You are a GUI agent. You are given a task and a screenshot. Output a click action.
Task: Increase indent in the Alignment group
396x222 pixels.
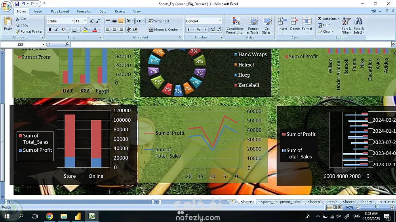(135, 30)
